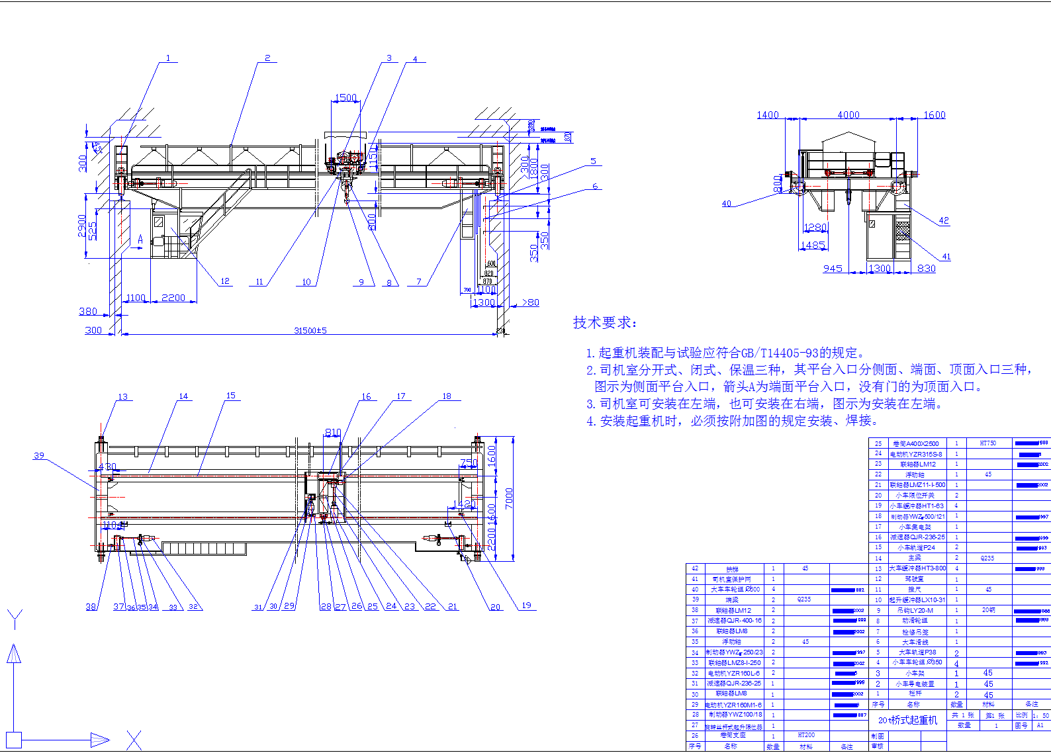1051x755 pixels.
Task: Select the parts list cell 小车限位开关
Action: pyautogui.click(x=915, y=495)
